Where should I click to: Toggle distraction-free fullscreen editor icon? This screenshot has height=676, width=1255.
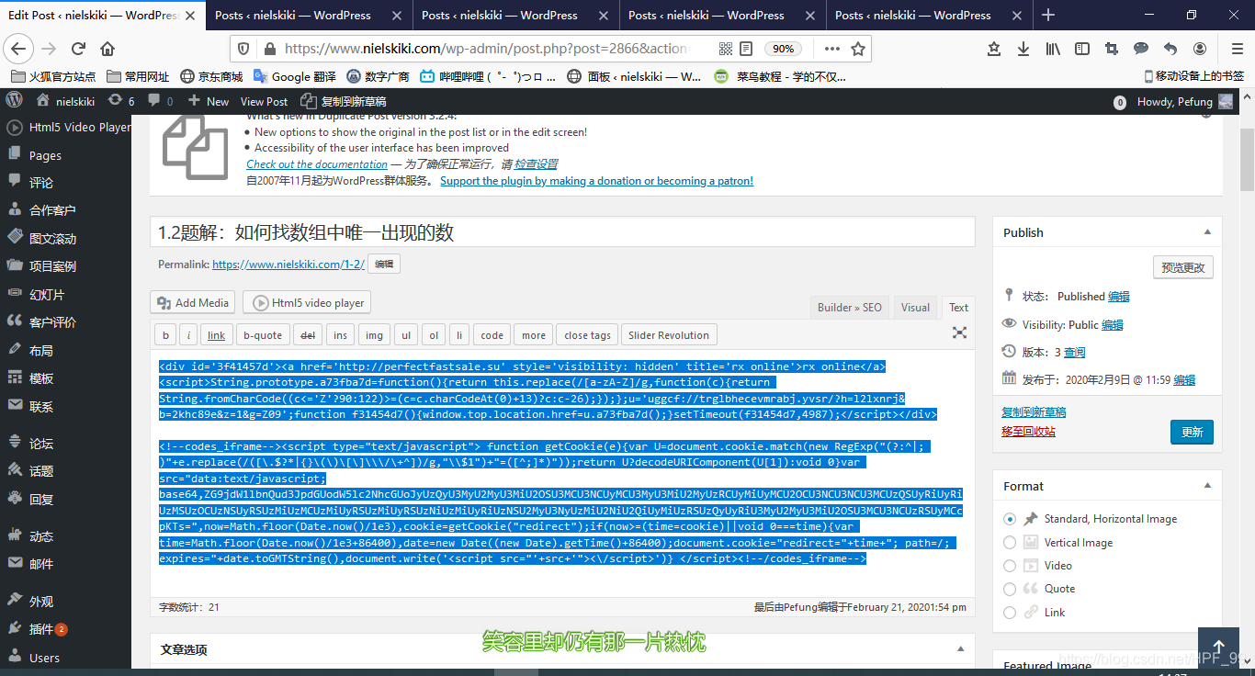(959, 332)
